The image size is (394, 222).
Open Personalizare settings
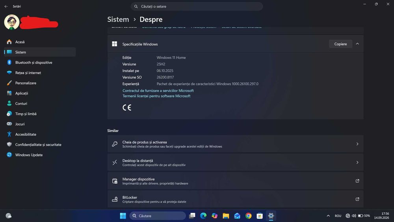pos(39,83)
